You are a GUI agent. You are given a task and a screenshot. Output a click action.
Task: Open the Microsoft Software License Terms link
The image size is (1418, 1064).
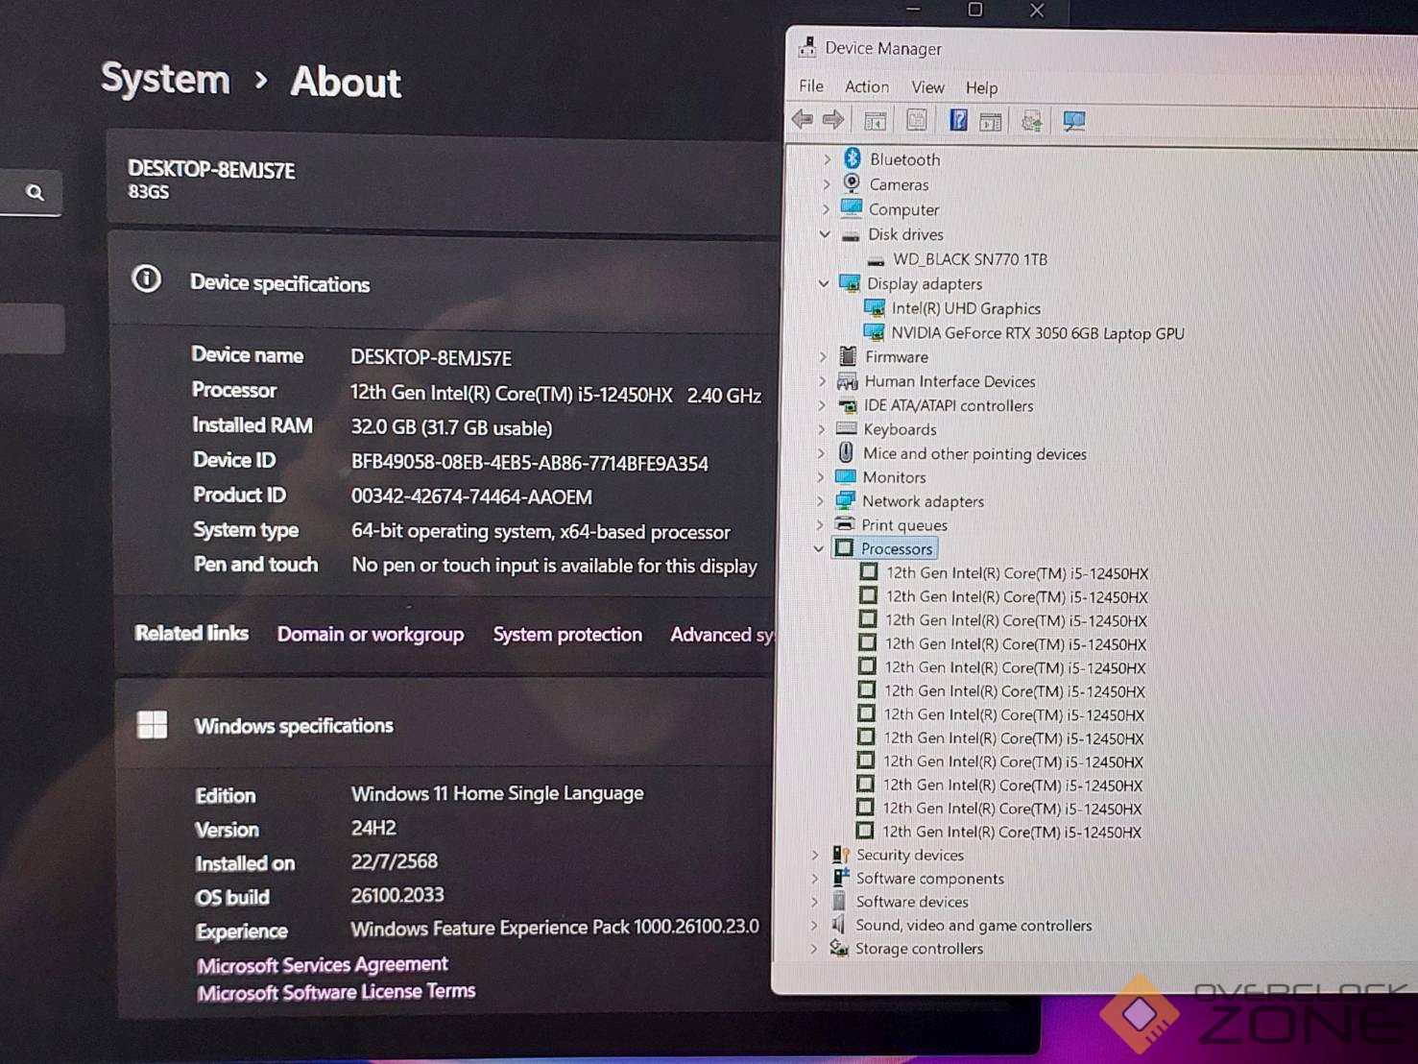click(336, 991)
